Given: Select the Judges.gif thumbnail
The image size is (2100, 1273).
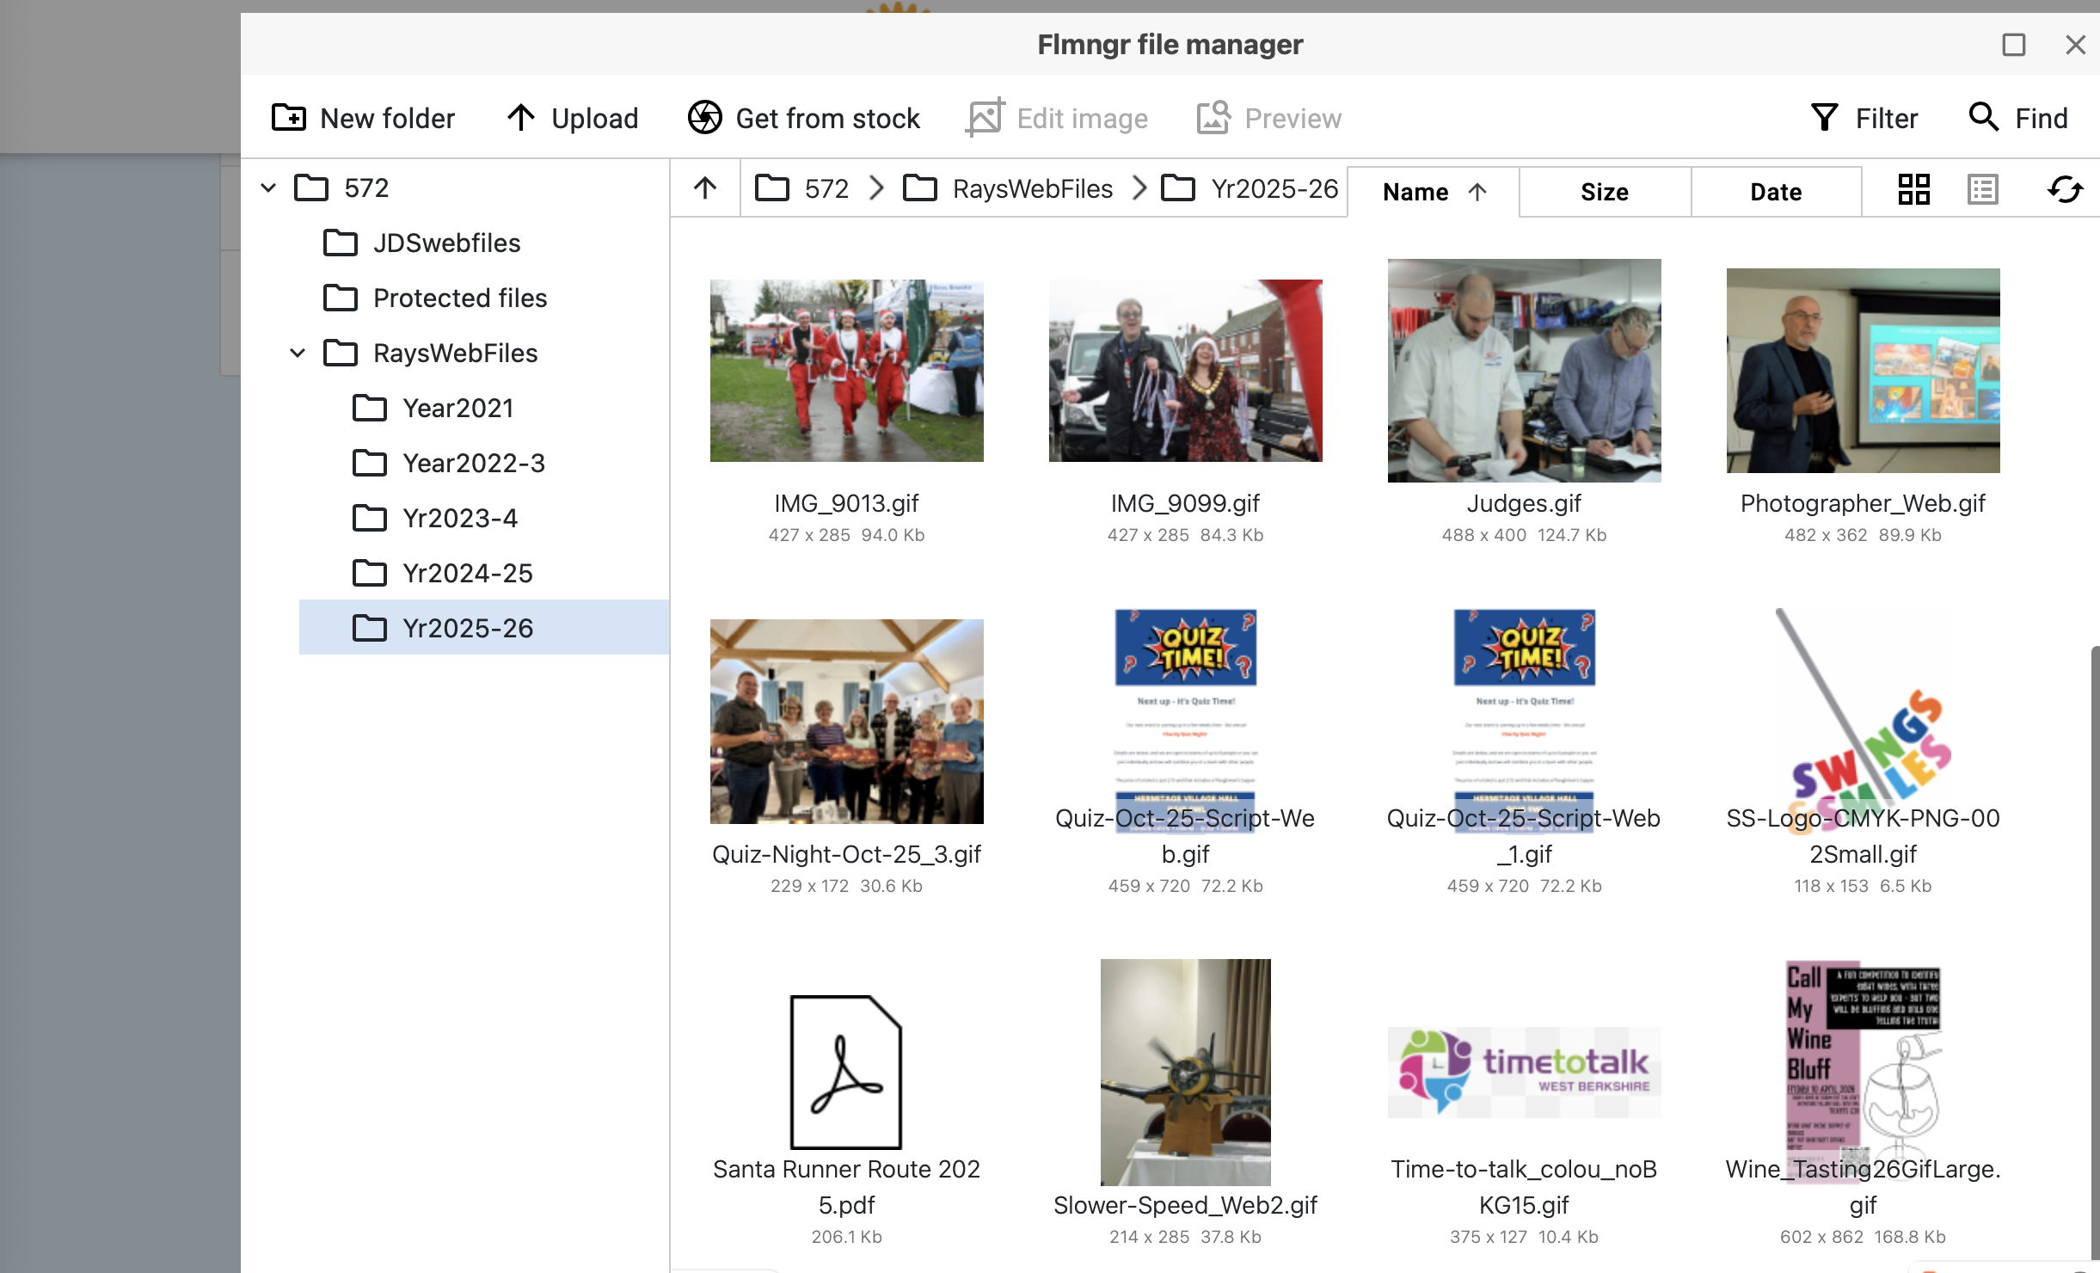Looking at the screenshot, I should click(x=1524, y=371).
